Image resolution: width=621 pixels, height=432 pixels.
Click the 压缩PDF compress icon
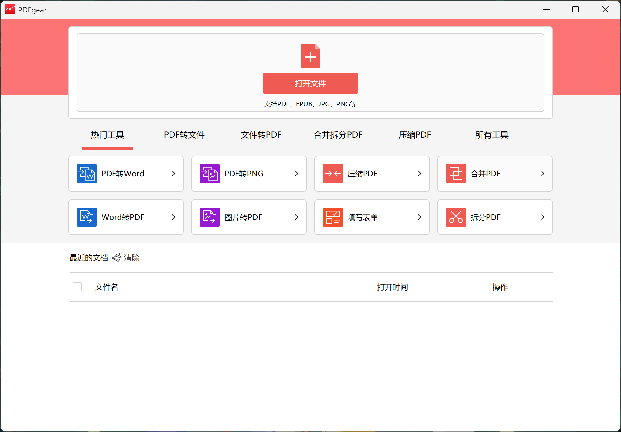point(333,173)
